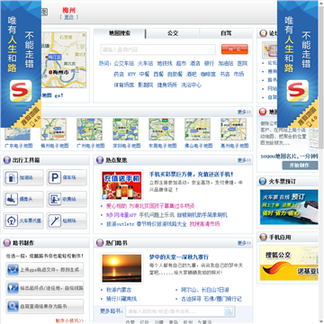This screenshot has height=324, width=324.
Task: Open the 火车票在线预订 banner
Action: click(x=289, y=207)
